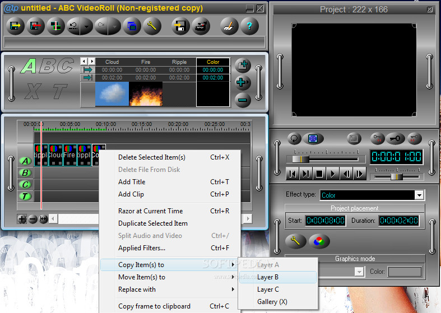Click the blue windows layout icon

coord(132,26)
